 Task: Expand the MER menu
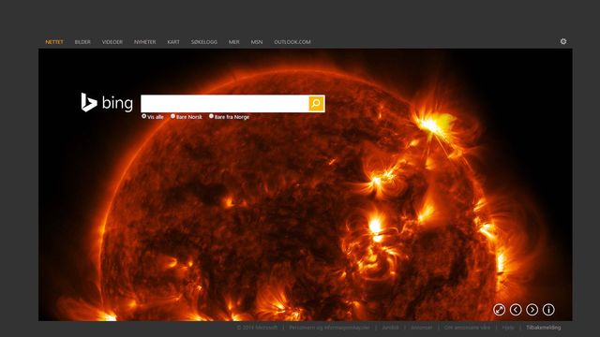click(x=234, y=42)
